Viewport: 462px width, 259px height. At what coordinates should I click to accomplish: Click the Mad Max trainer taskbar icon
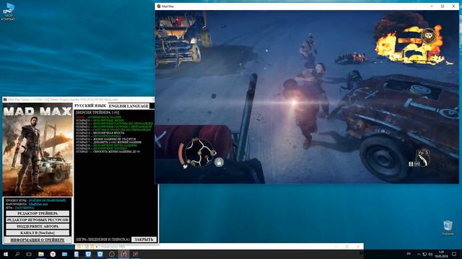coord(135,254)
